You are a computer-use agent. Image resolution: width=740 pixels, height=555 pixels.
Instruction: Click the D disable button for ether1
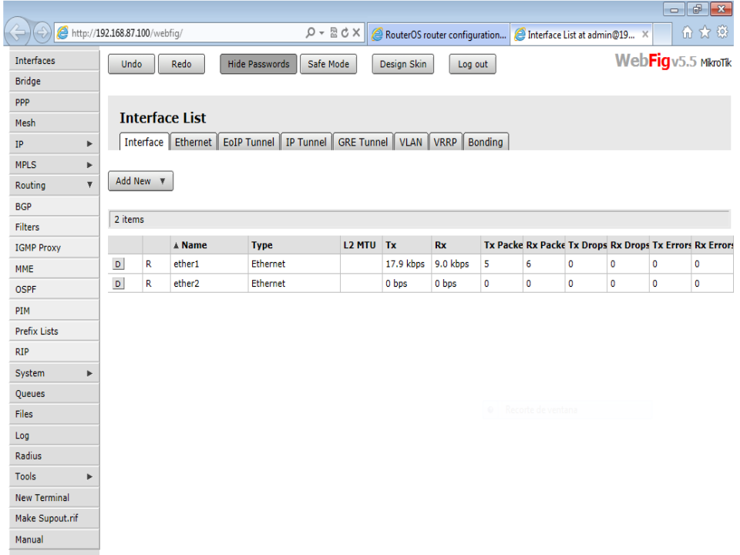(119, 264)
